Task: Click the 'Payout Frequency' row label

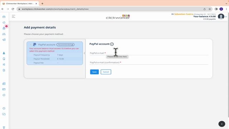Action: point(42,55)
